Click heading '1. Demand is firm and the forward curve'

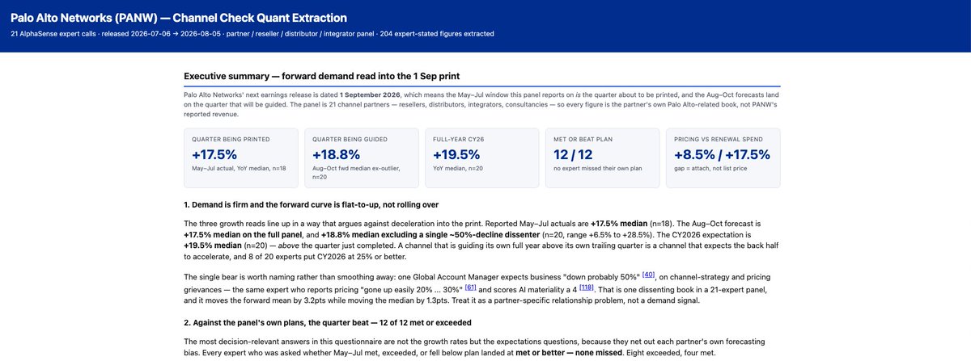coord(311,204)
